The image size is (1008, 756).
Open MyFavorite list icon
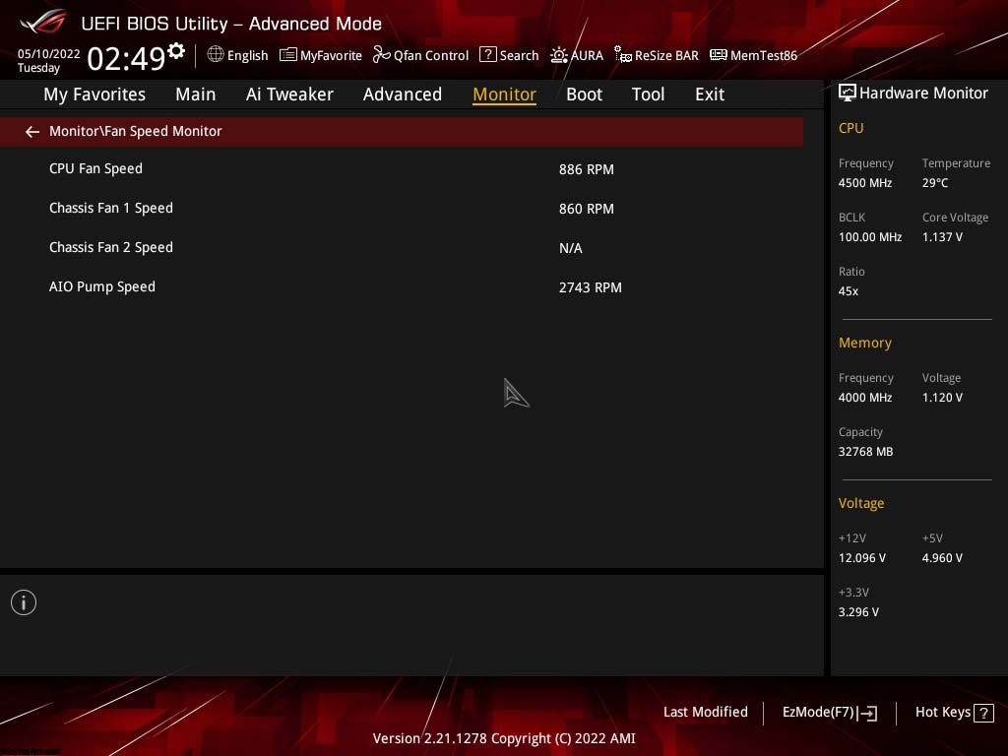tap(288, 55)
